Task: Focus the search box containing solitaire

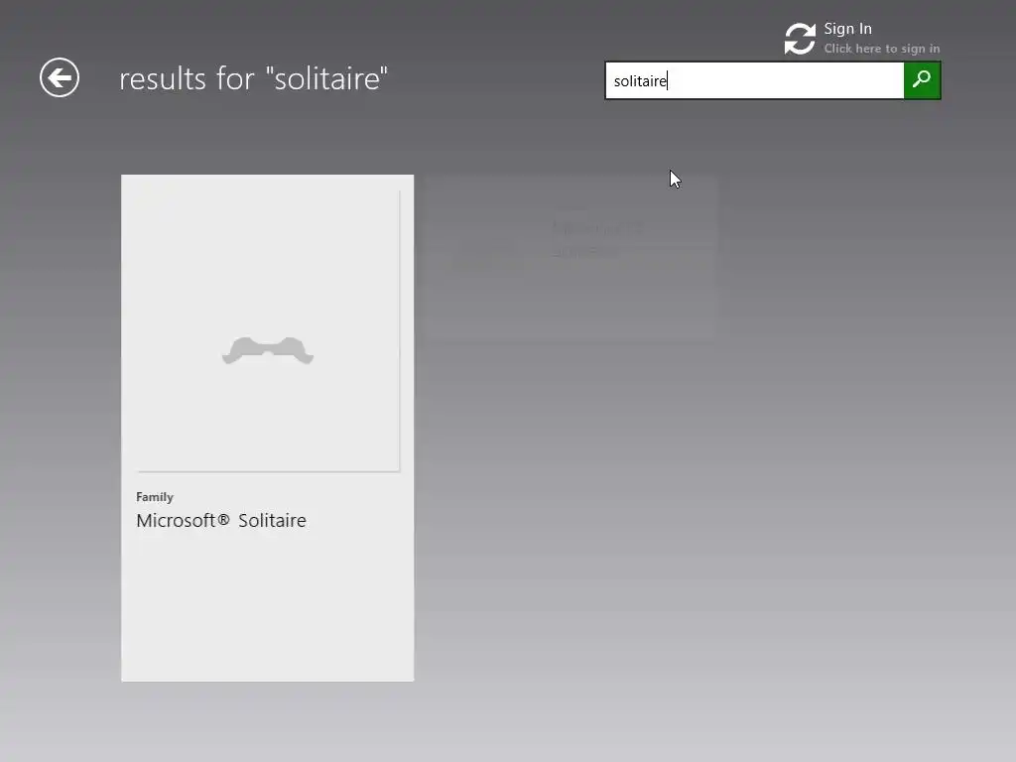Action: point(754,80)
